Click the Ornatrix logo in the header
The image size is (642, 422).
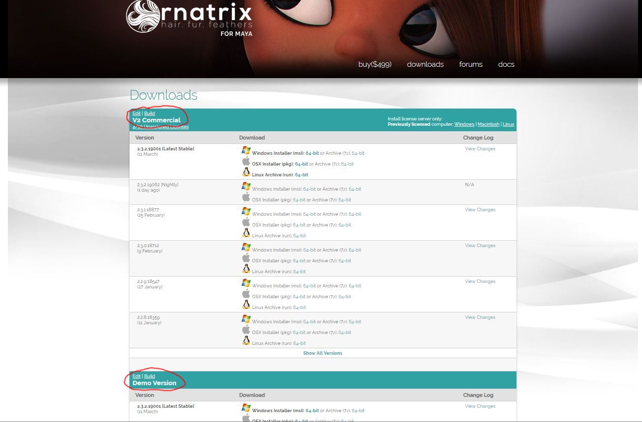(x=189, y=18)
